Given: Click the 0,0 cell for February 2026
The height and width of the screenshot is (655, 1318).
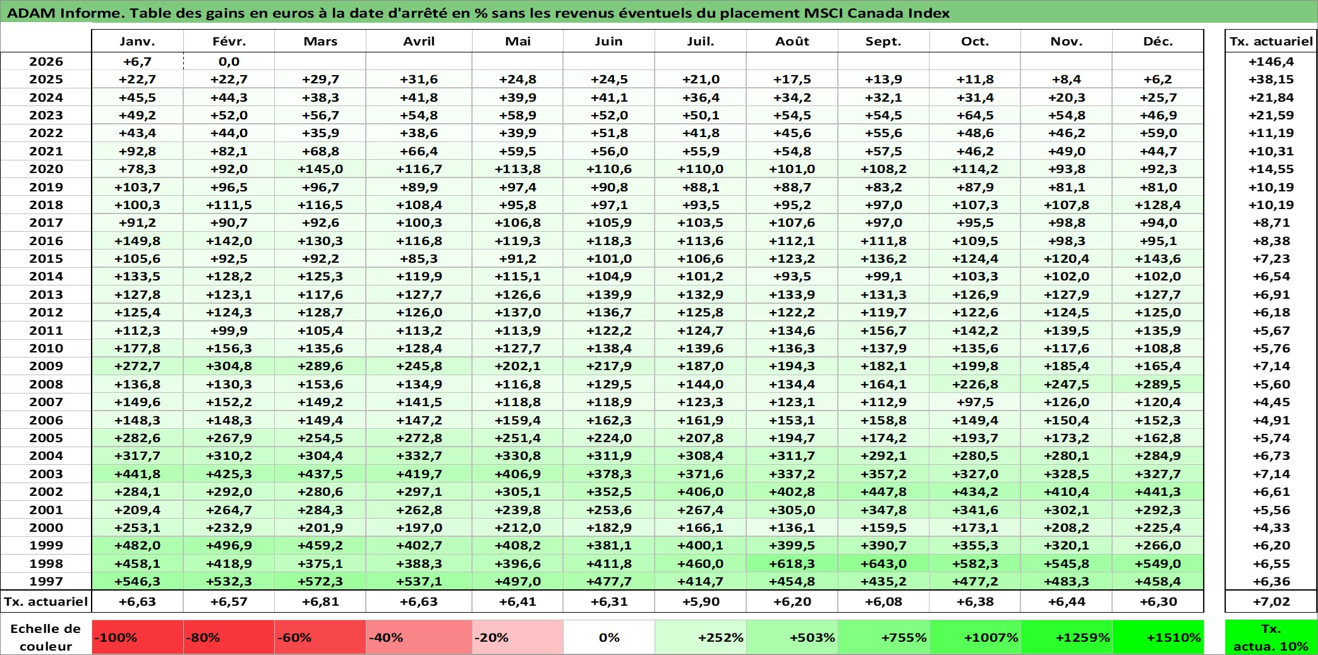Looking at the screenshot, I should [x=229, y=61].
